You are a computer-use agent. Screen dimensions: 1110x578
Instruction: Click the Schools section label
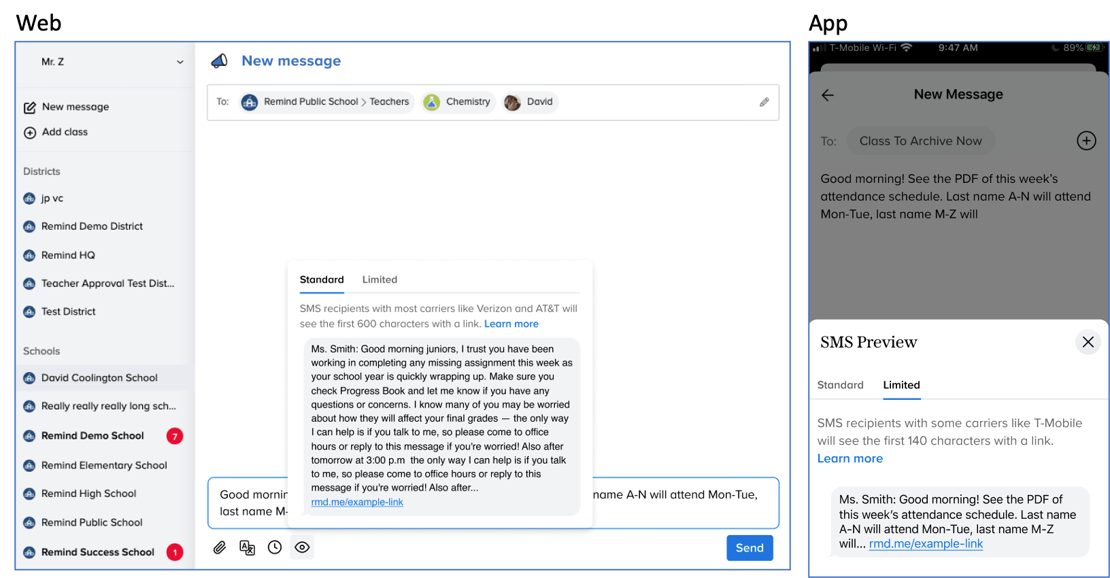[41, 352]
